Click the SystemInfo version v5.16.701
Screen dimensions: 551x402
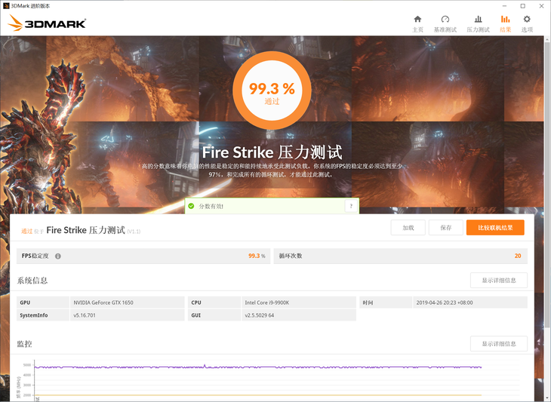[x=85, y=315]
